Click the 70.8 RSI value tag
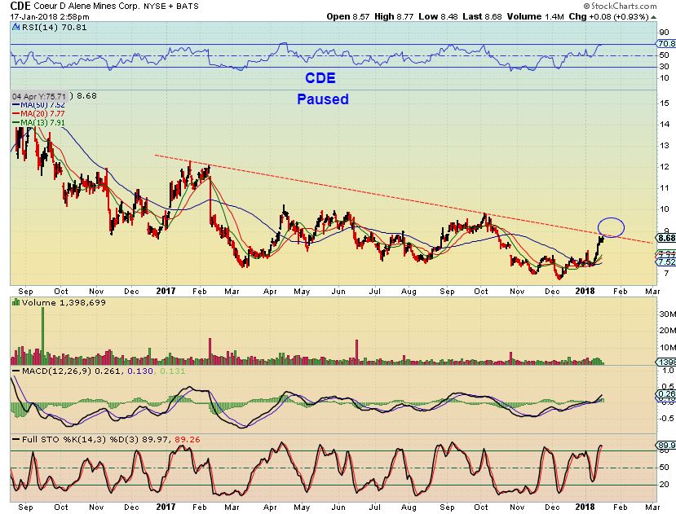The image size is (676, 514). [x=666, y=43]
